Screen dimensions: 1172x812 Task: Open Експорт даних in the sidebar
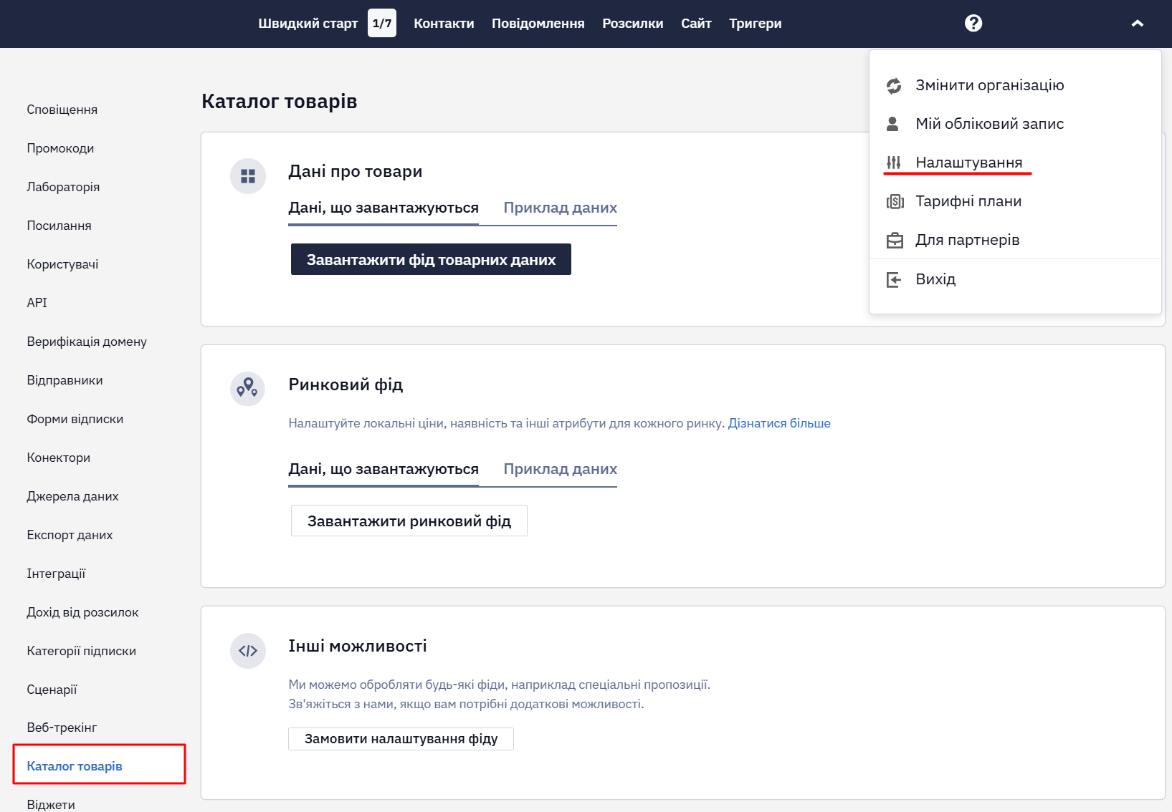tap(70, 535)
